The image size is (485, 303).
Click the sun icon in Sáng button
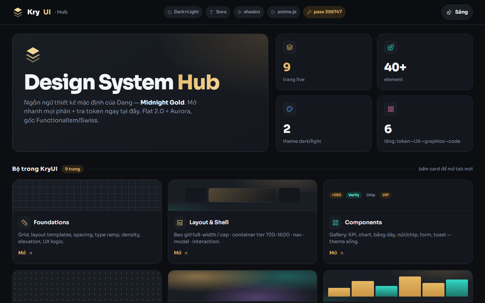point(450,12)
